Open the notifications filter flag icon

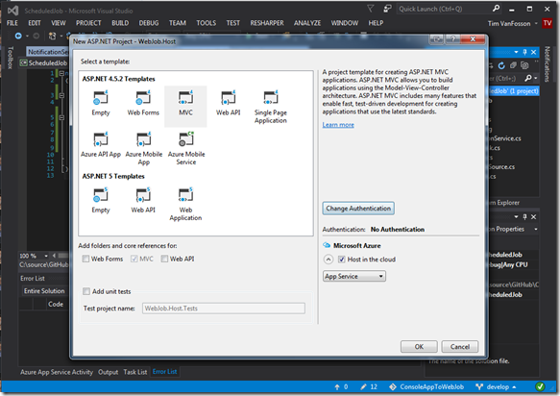pos(371,9)
